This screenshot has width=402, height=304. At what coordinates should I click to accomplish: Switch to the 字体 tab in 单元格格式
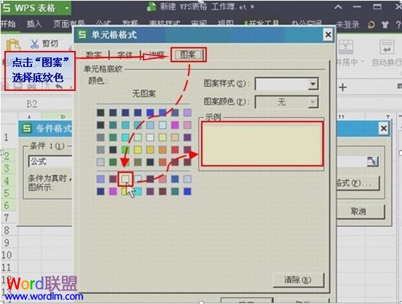pyautogui.click(x=125, y=55)
